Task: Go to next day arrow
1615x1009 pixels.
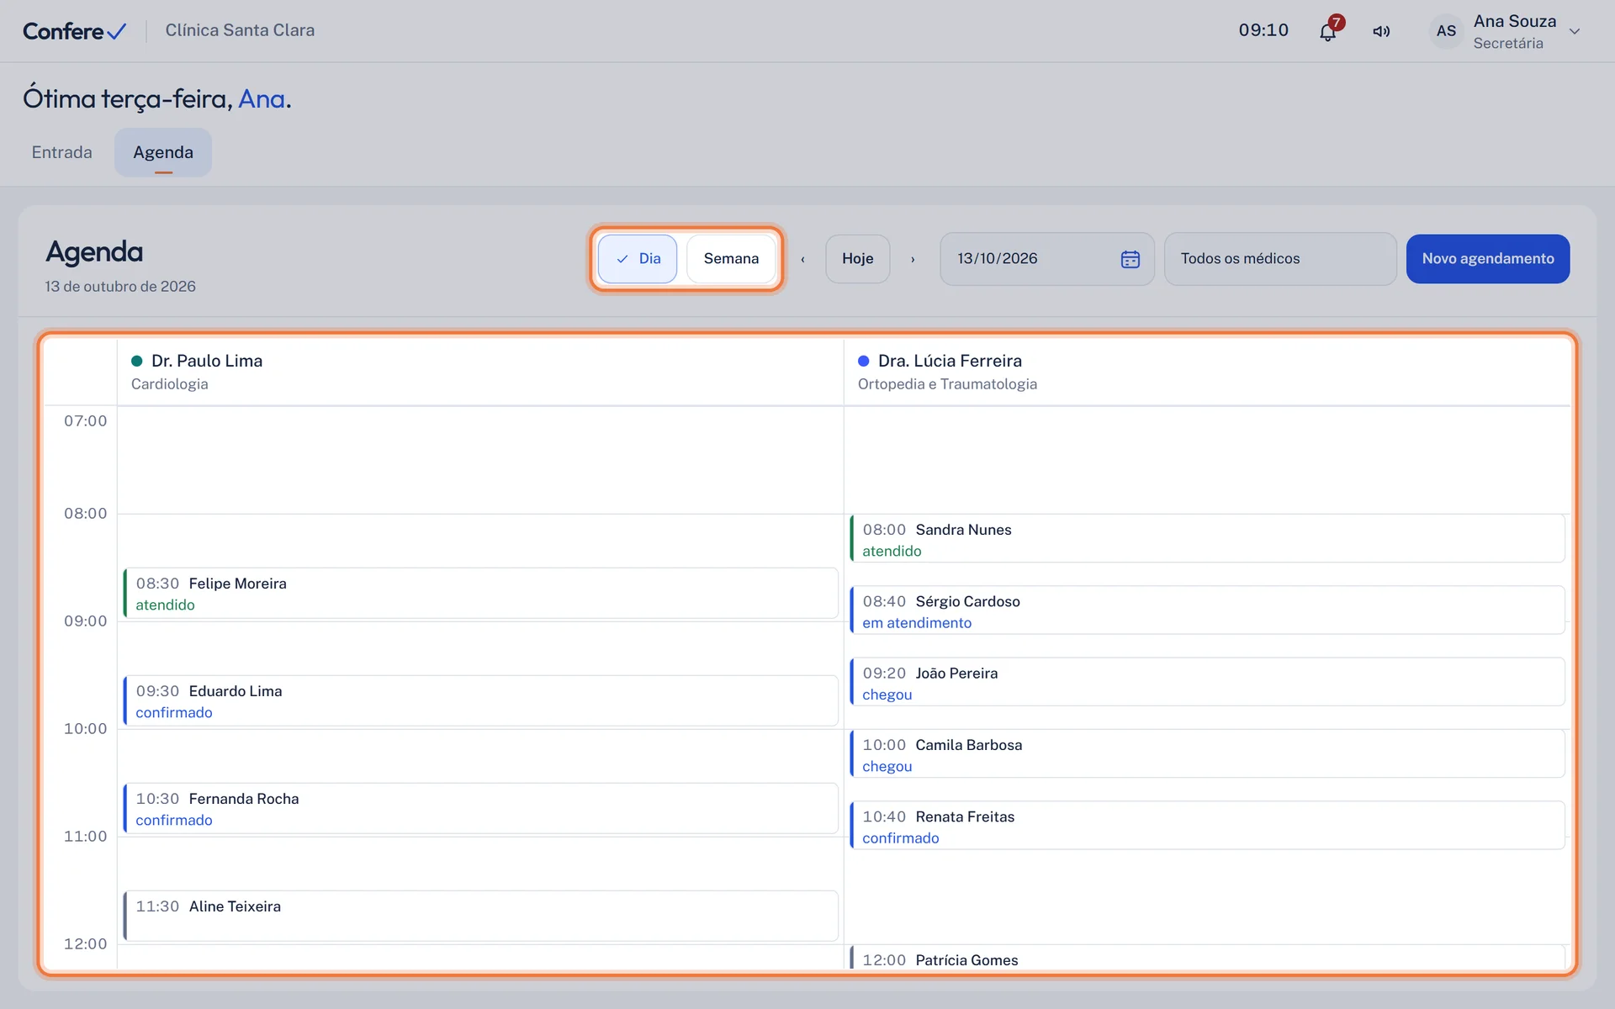Action: click(913, 259)
